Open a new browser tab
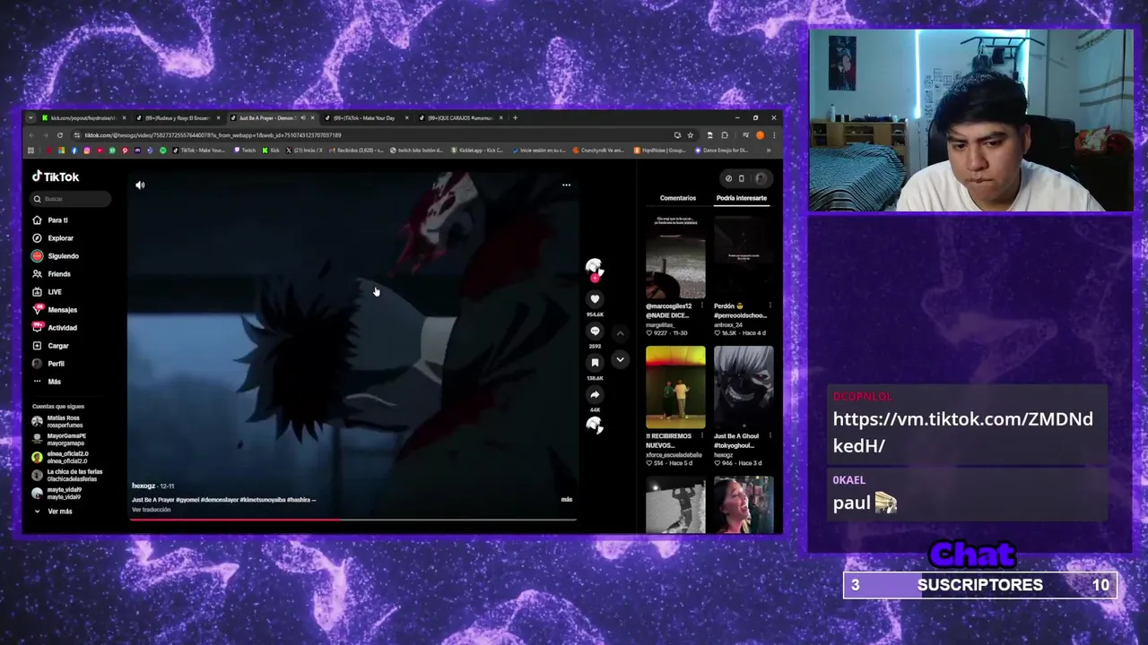This screenshot has height=645, width=1148. [x=515, y=118]
